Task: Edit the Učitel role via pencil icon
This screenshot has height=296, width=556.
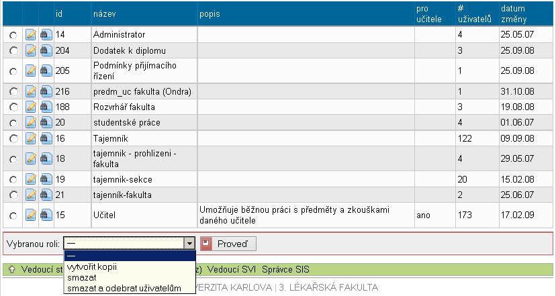Action: click(31, 215)
